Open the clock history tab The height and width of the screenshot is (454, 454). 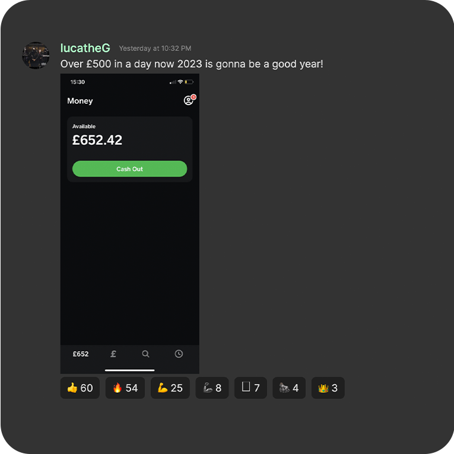[x=179, y=354]
